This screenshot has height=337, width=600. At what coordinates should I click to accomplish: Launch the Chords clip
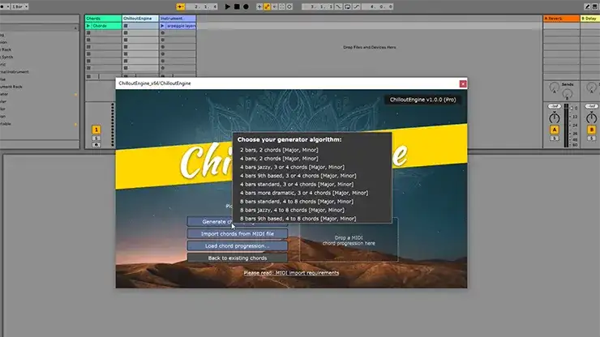(x=88, y=26)
